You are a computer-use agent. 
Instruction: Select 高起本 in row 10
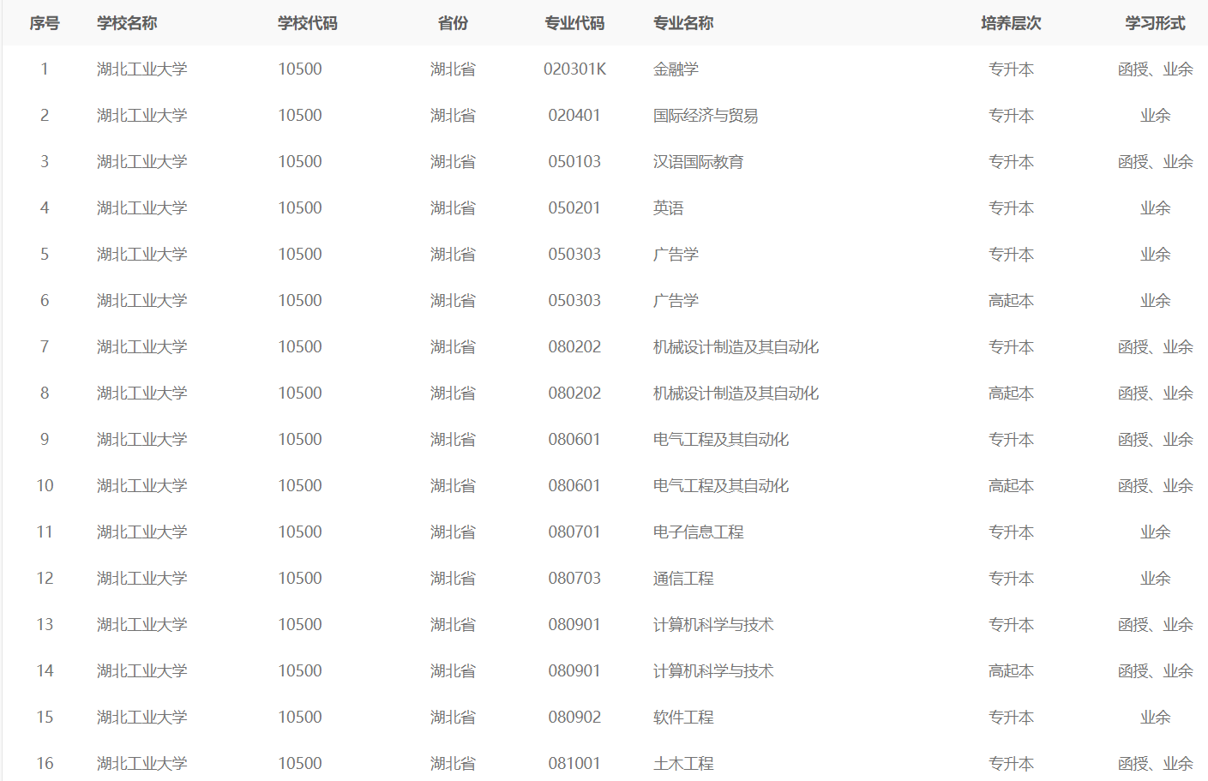click(1011, 486)
